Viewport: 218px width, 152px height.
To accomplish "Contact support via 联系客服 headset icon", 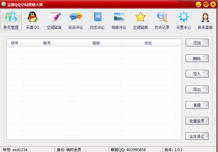I will point(205,17).
